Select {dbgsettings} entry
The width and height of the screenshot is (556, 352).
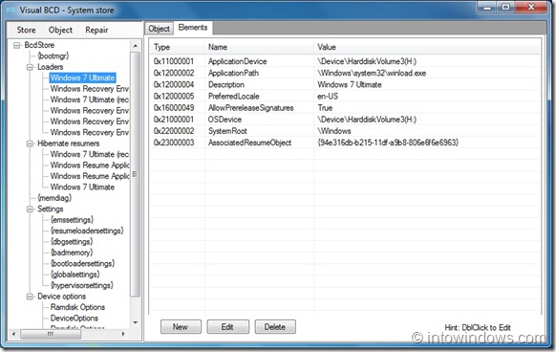point(72,242)
